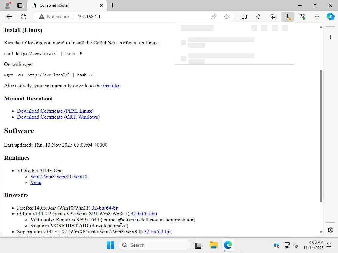
Task: Click the vertical scrollbar thumb
Action: [321, 136]
